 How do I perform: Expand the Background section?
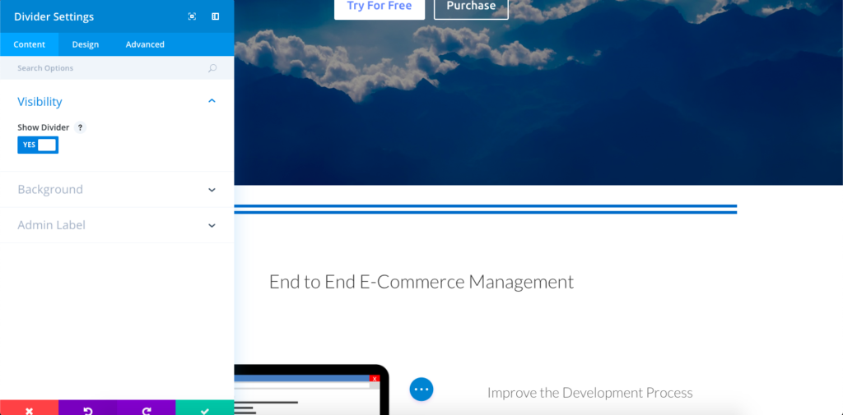tap(117, 190)
